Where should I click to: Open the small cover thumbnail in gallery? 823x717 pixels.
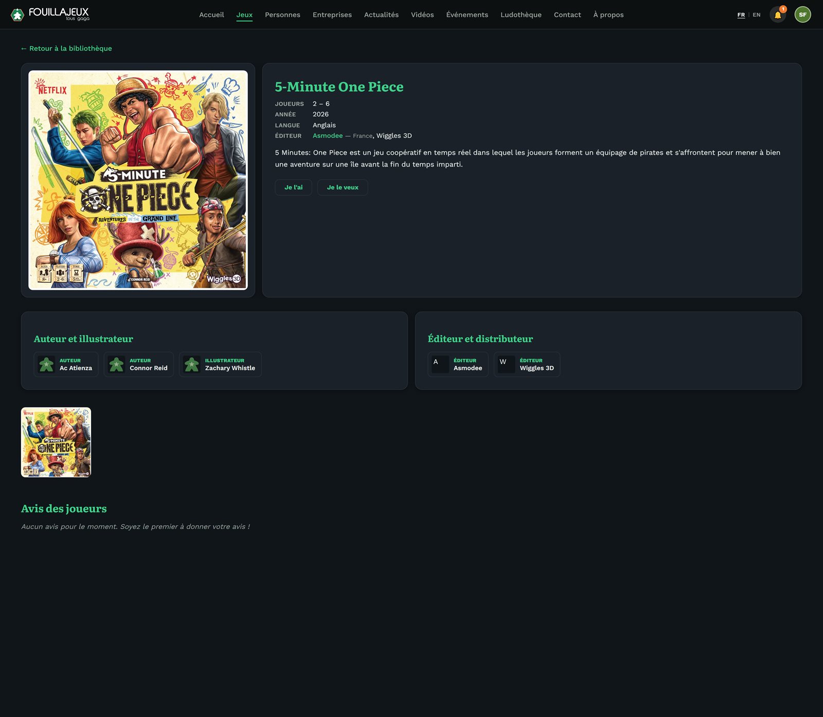point(56,443)
